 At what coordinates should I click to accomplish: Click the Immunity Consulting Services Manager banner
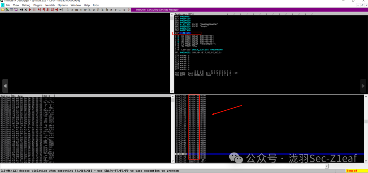click(x=249, y=10)
